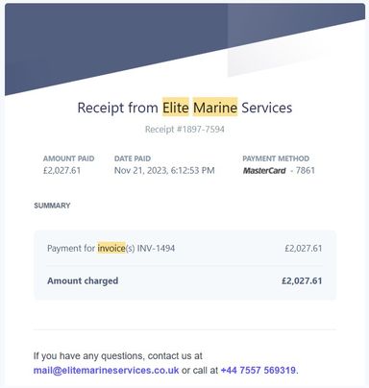Click the card ending 7861
369x388 pixels.
(x=303, y=170)
